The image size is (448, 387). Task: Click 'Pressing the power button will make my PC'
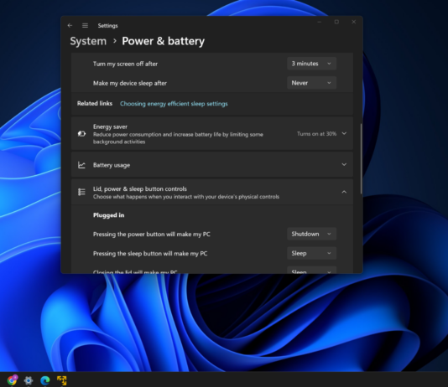(151, 235)
